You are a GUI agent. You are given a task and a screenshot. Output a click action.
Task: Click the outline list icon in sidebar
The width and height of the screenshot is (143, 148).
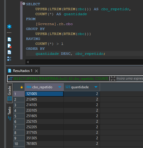coord(9,59)
